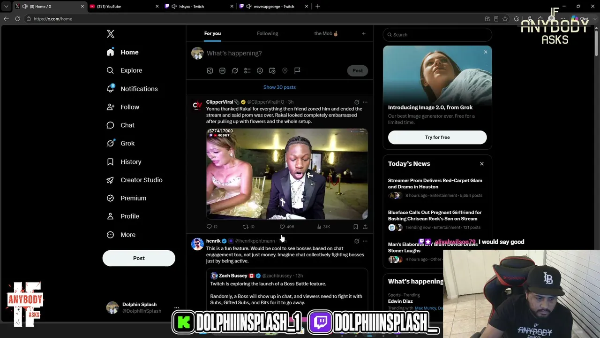Viewport: 600px width, 338px height.
Task: Add media image to the new post
Action: pyautogui.click(x=210, y=70)
